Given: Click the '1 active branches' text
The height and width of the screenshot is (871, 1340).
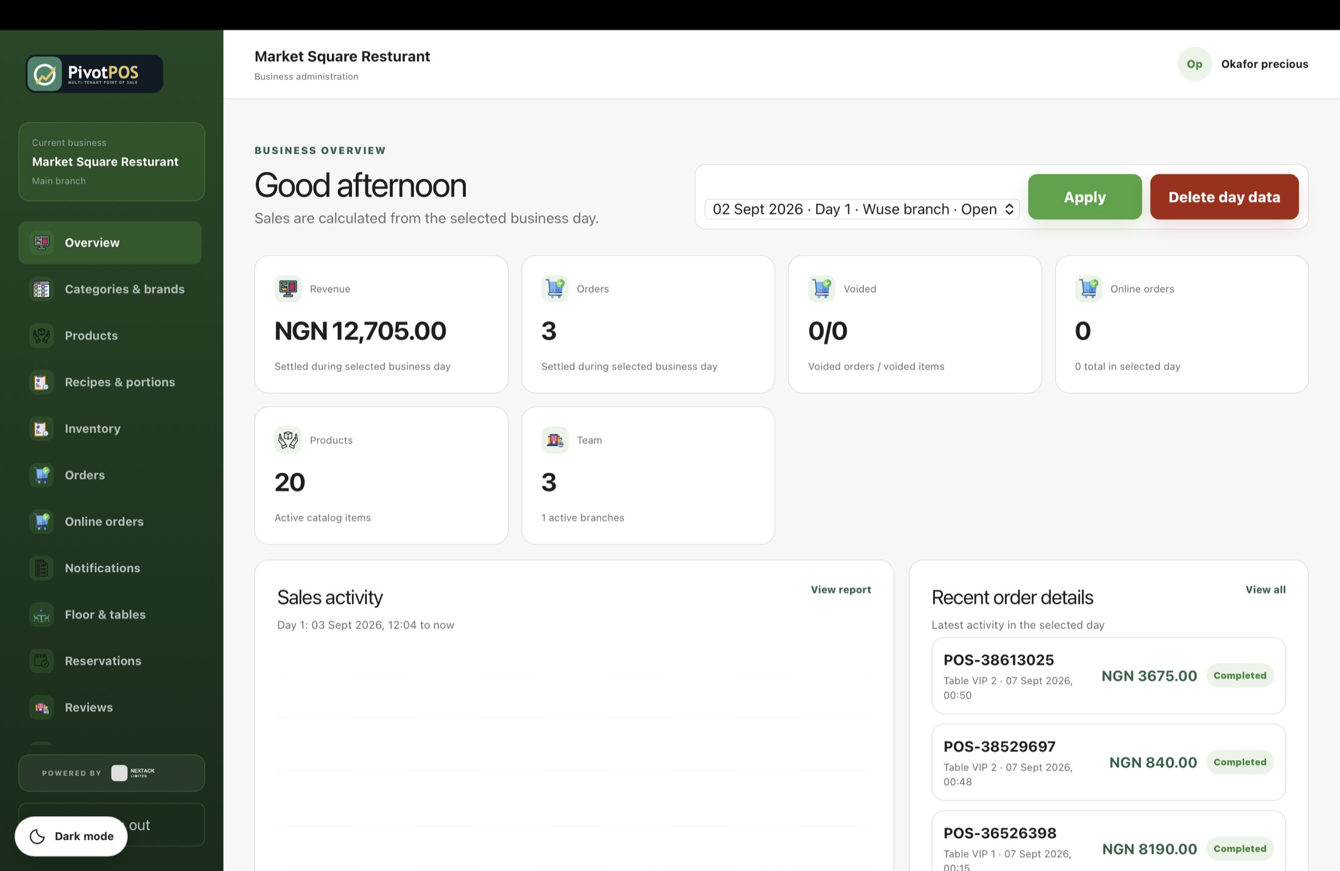Looking at the screenshot, I should coord(583,518).
